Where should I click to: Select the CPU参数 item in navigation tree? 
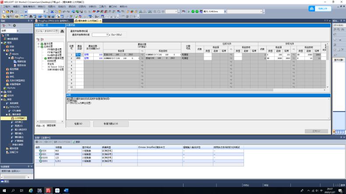[16, 111]
